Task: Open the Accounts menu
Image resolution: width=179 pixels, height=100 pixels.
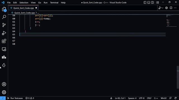Action: 4,84
